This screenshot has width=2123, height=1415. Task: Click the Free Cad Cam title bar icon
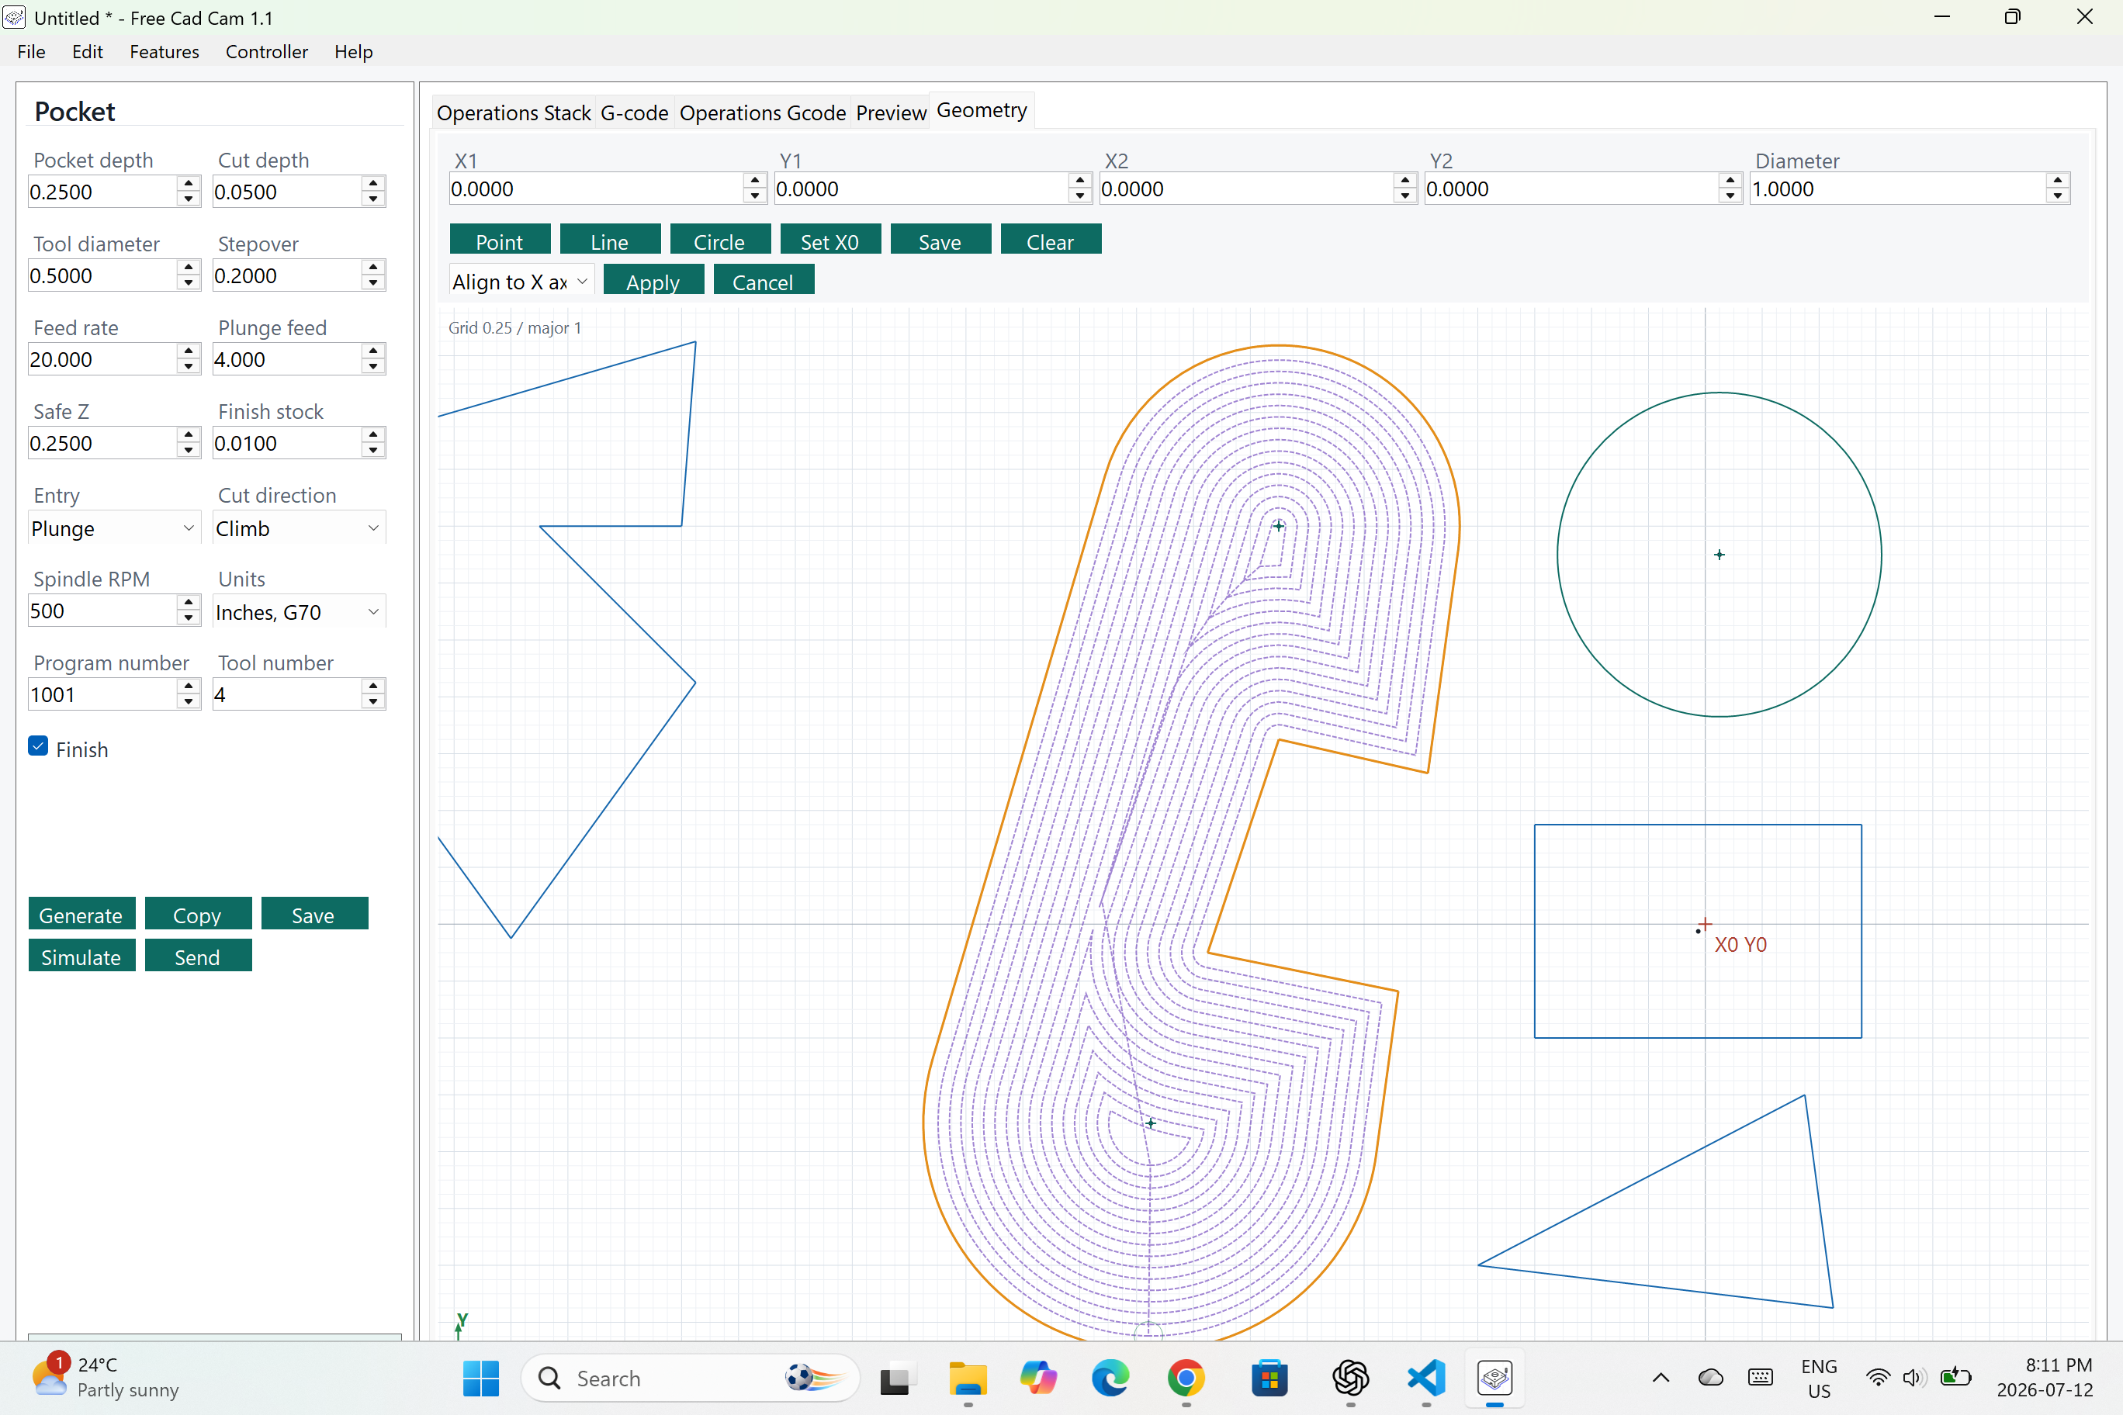pyautogui.click(x=13, y=17)
